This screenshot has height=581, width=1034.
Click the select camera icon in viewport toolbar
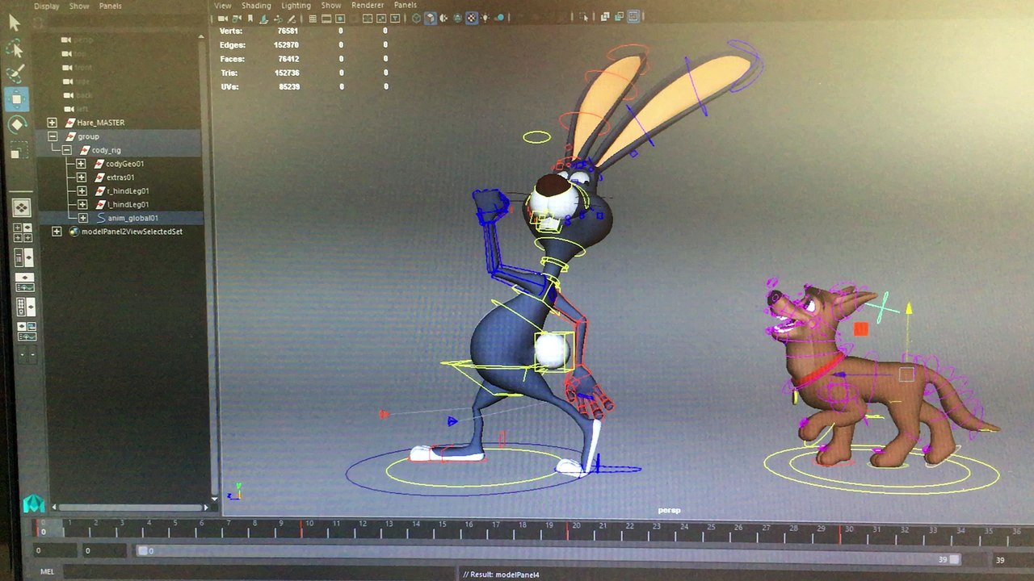(x=221, y=18)
